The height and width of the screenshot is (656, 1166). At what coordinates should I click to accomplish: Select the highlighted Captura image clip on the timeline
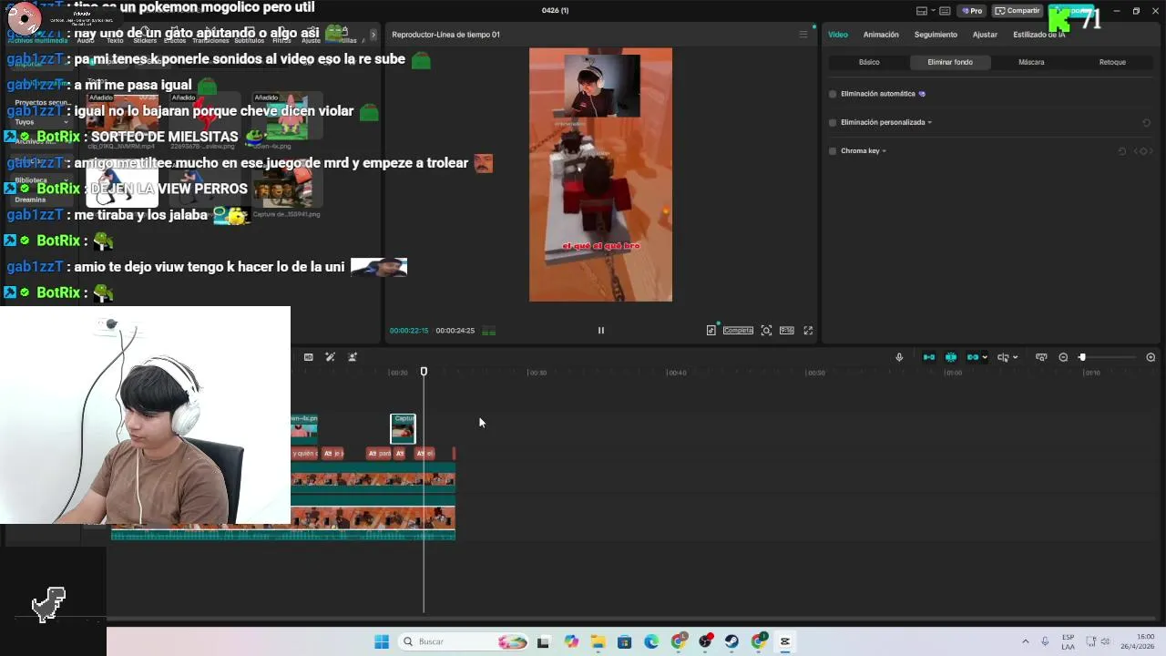pos(403,429)
